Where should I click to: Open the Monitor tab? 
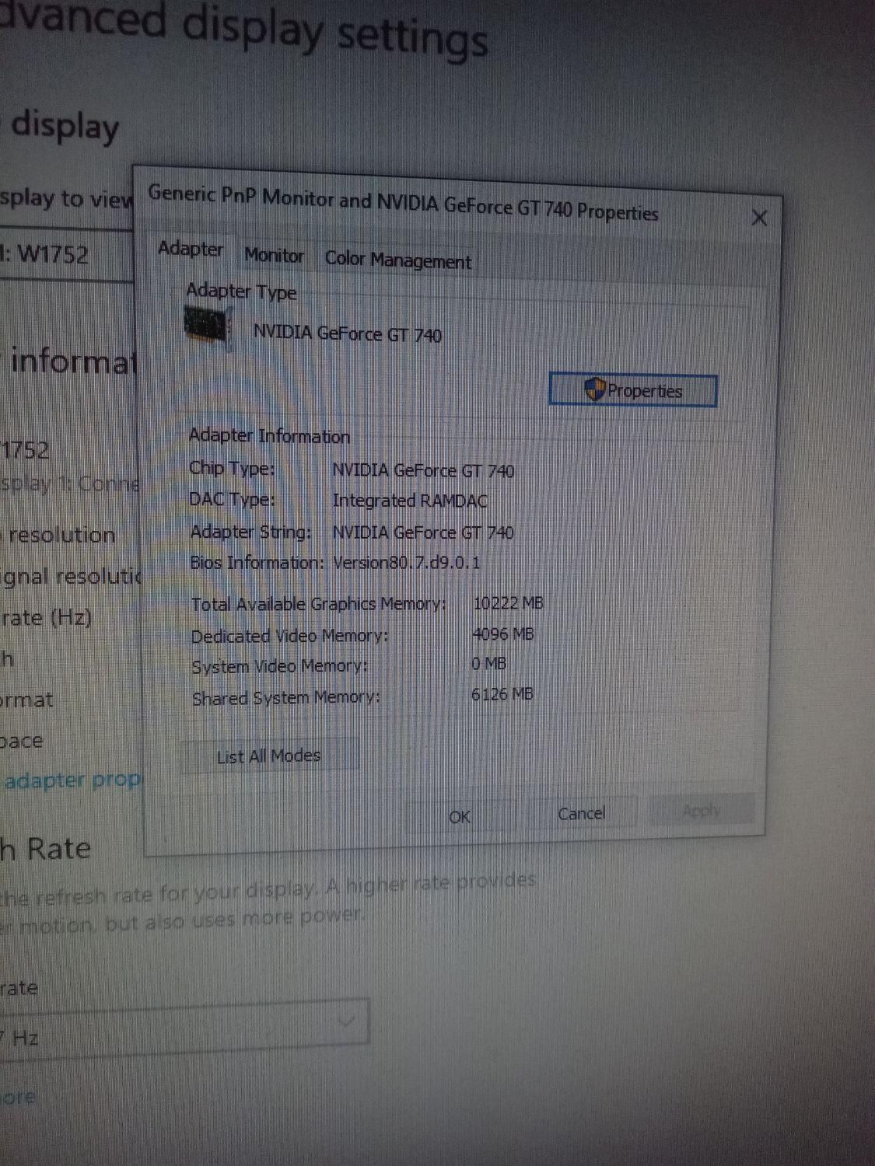tap(274, 255)
